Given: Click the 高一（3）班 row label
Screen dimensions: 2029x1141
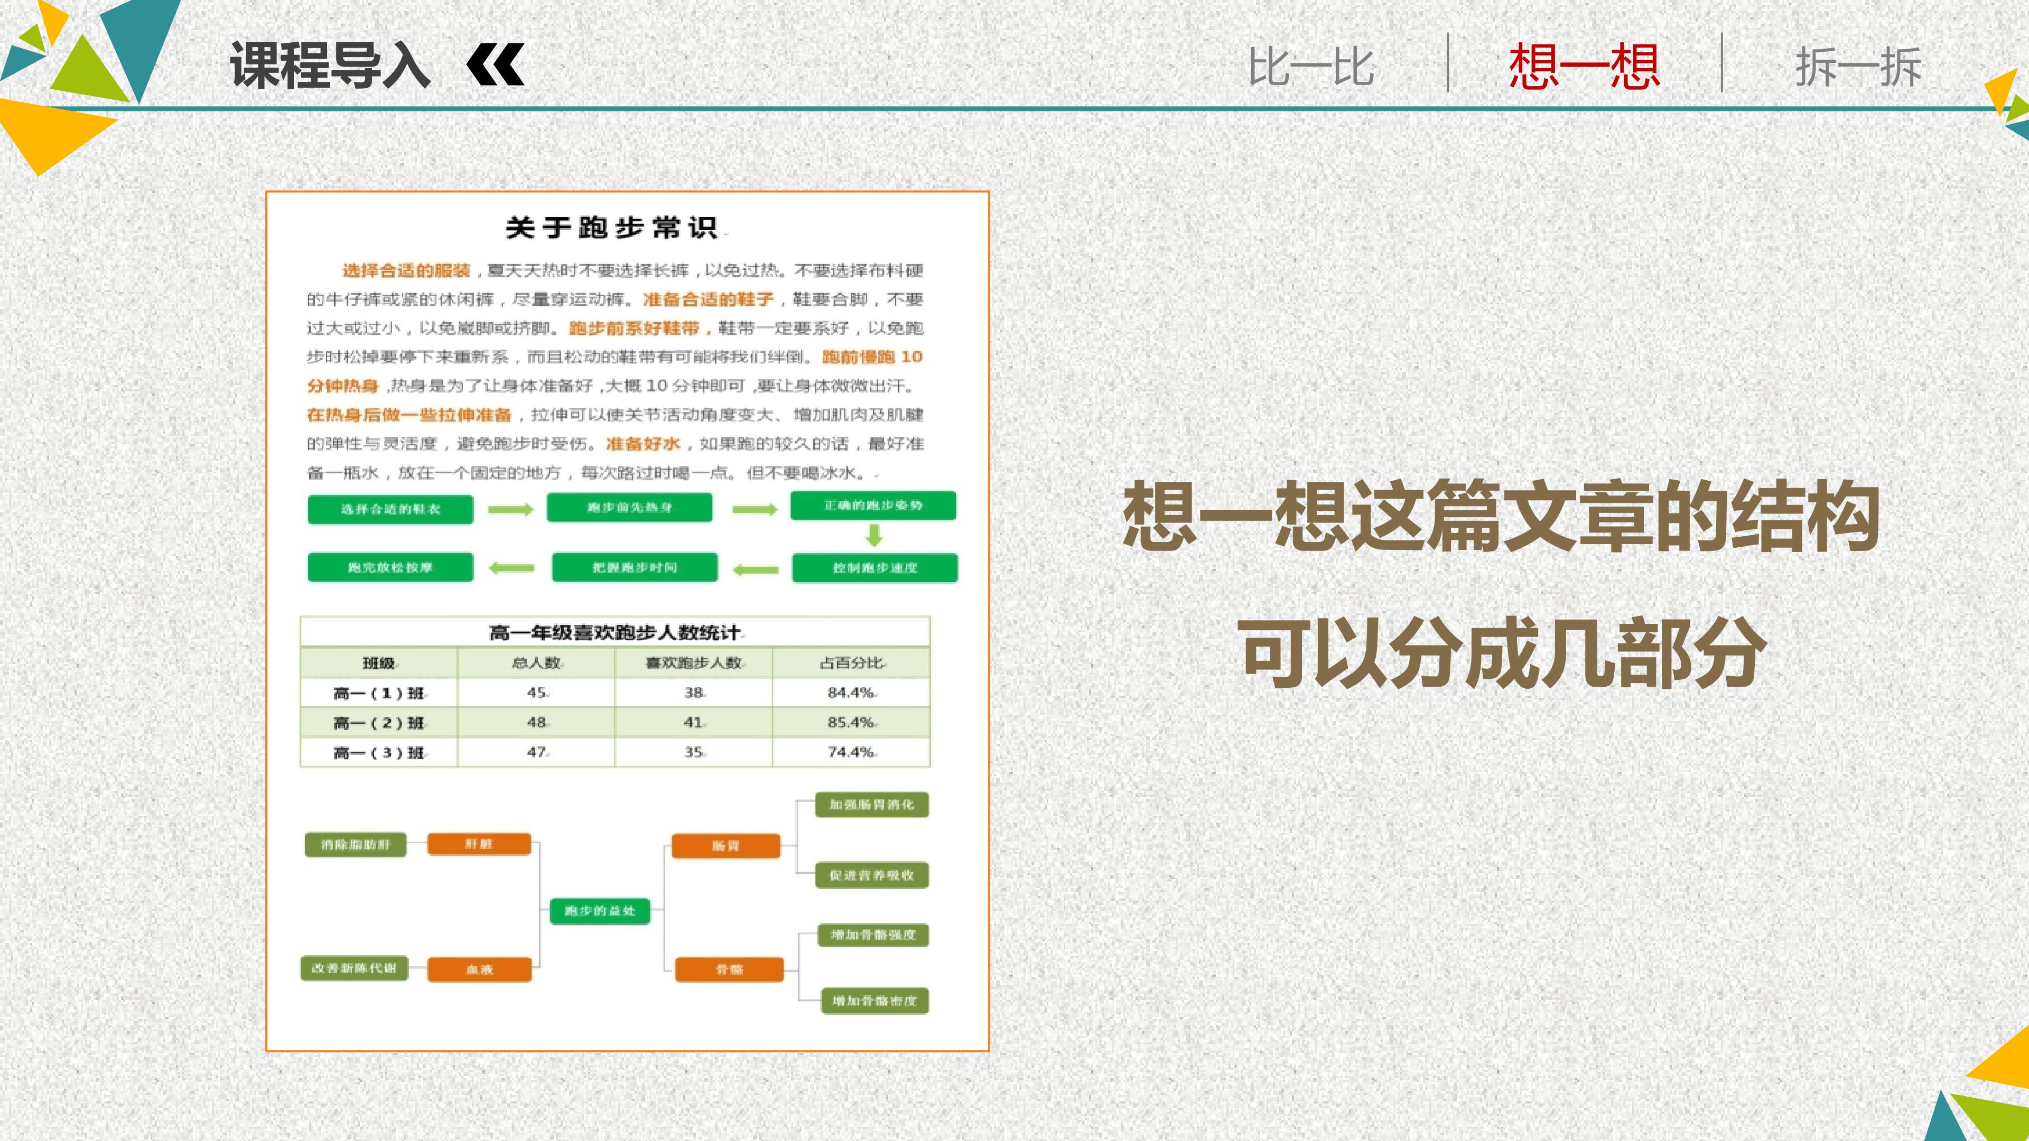Looking at the screenshot, I should point(379,753).
